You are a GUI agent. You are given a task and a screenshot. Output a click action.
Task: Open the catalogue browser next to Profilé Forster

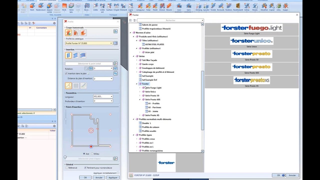115,43
